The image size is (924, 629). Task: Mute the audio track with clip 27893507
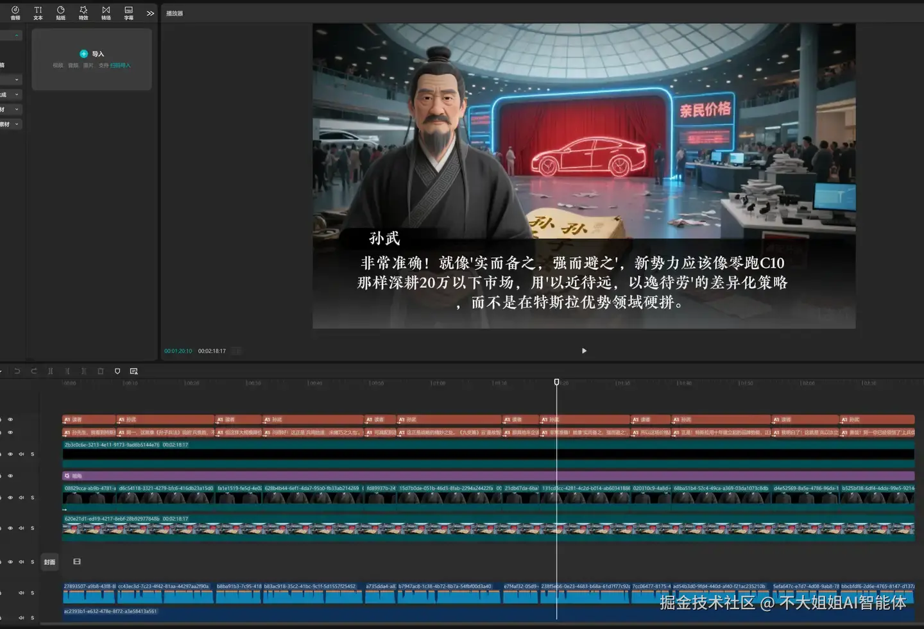pos(21,593)
